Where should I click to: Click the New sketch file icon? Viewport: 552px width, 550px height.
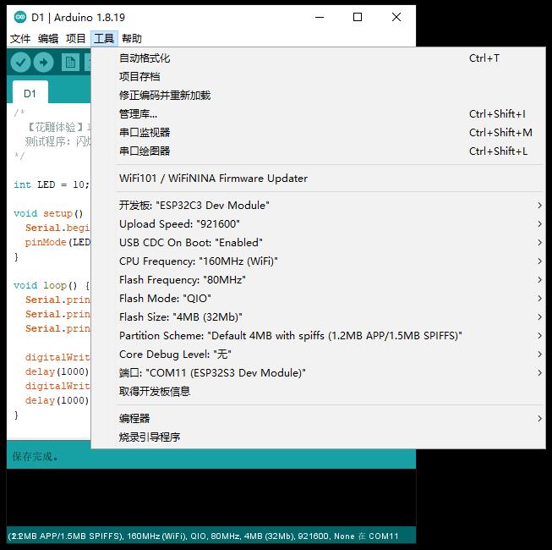[x=70, y=63]
